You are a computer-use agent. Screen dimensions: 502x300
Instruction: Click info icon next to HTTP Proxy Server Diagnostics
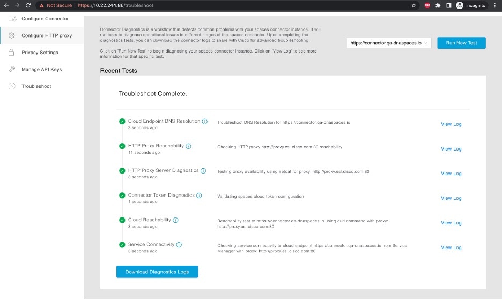coord(203,171)
